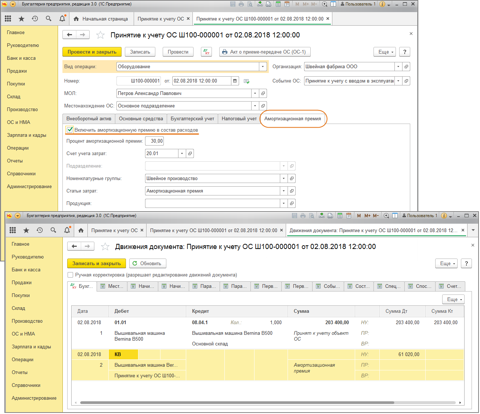The image size is (480, 414).
Task: Add the document to favorites with the star
Action: click(x=100, y=35)
